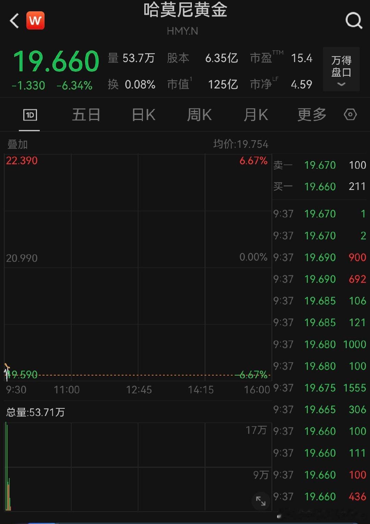Tap the 市盈 TTM value 15.4
Viewport: 370px width, 524px height.
coord(302,58)
